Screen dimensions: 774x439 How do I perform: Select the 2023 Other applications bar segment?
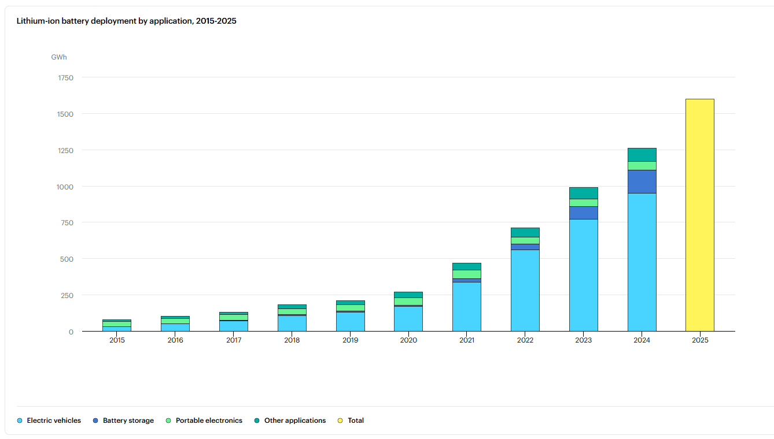[583, 193]
